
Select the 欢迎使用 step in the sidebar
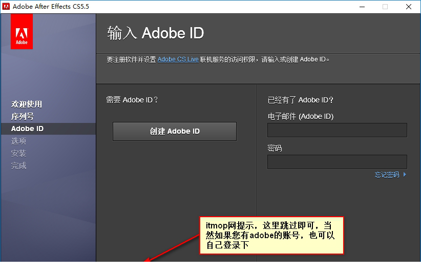(27, 104)
